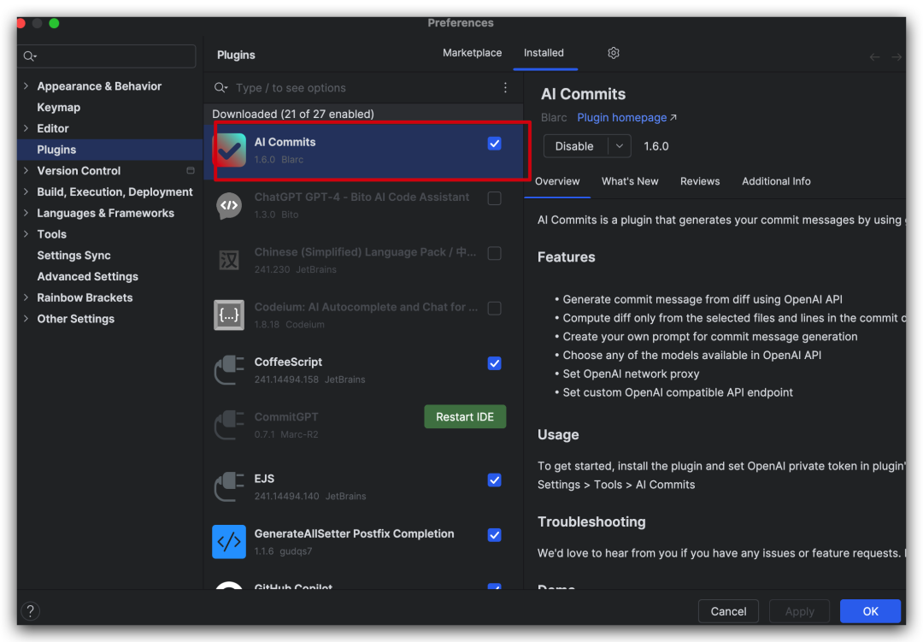Expand Languages & Frameworks node

click(x=26, y=213)
